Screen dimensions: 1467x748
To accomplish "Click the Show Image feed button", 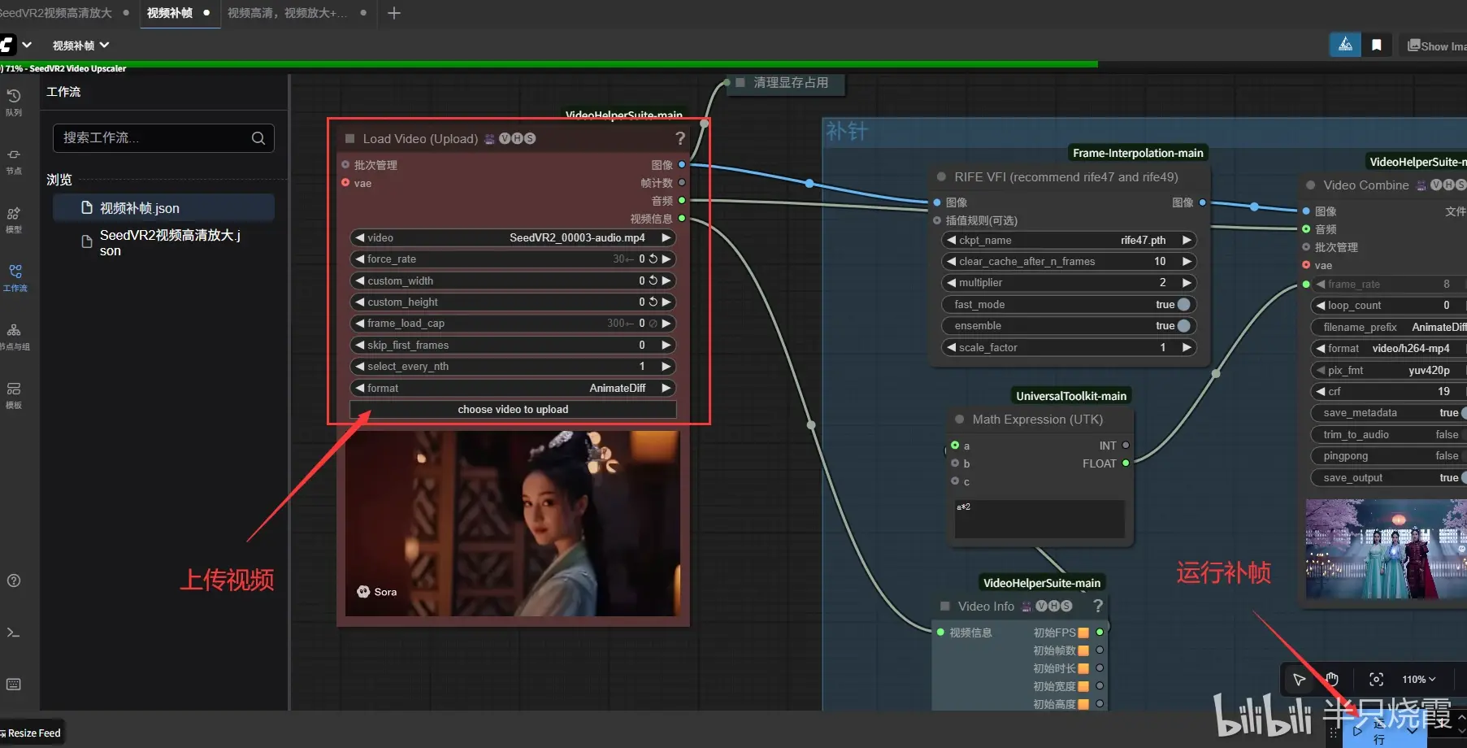I will (x=1437, y=46).
